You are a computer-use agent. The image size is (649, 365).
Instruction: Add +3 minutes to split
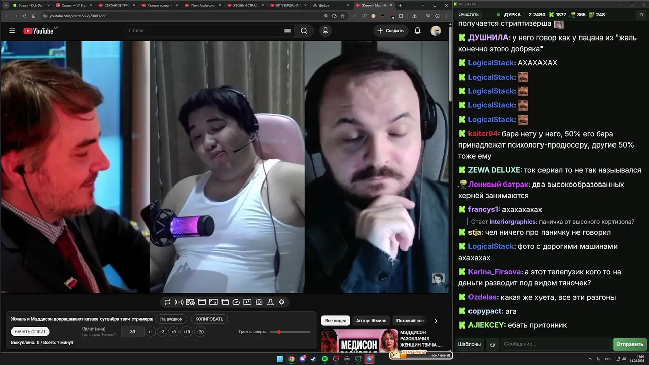click(162, 332)
